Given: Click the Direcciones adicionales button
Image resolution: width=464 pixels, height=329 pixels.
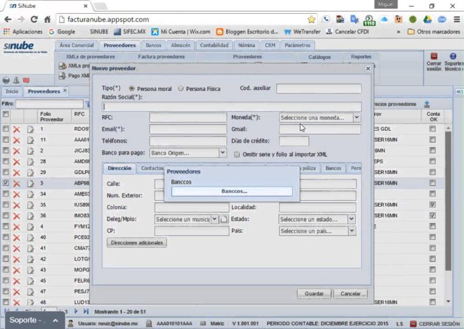Looking at the screenshot, I should click(137, 243).
